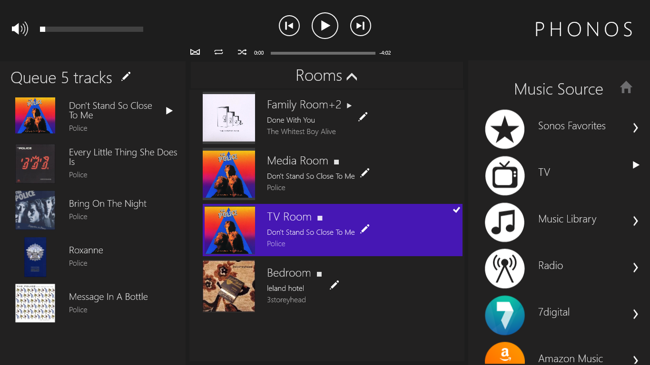Viewport: 650px width, 365px height.
Task: Toggle shuffle mode
Action: (242, 52)
